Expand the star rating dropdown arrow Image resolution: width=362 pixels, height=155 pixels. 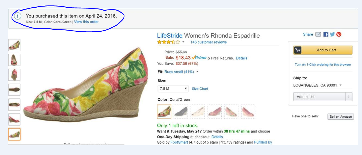point(183,42)
